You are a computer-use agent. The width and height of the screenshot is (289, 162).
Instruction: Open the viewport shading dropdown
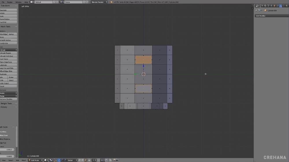46,160
